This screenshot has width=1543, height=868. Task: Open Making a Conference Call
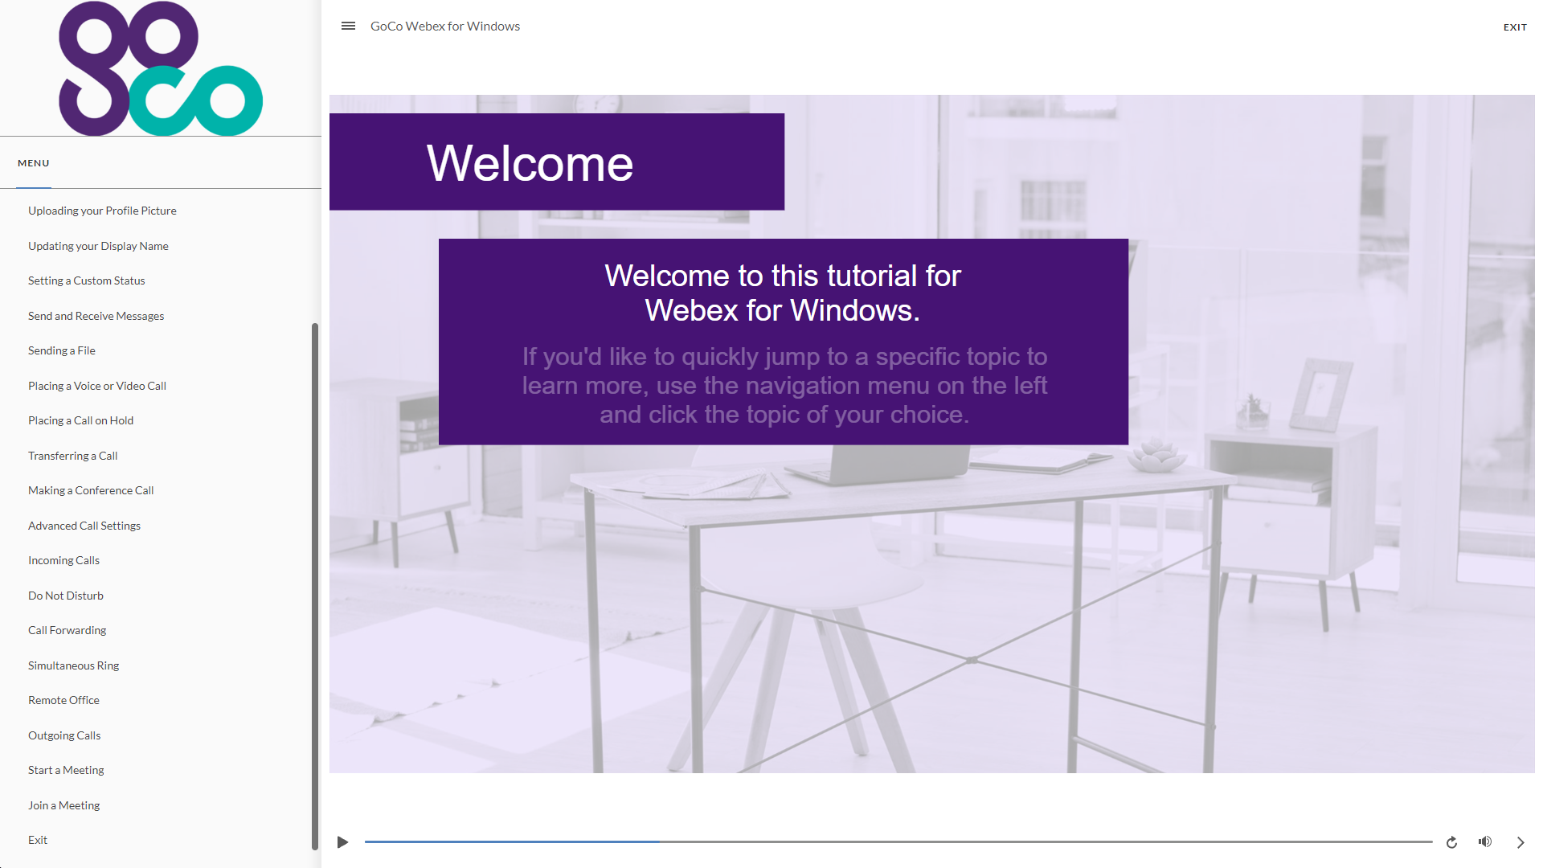coord(91,490)
